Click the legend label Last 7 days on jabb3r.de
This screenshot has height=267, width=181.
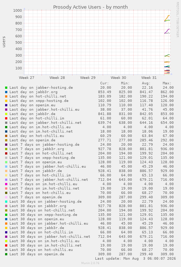coord(36,171)
